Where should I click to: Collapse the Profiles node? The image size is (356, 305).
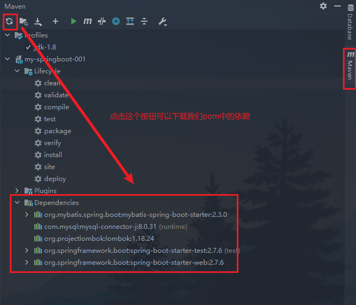8,35
